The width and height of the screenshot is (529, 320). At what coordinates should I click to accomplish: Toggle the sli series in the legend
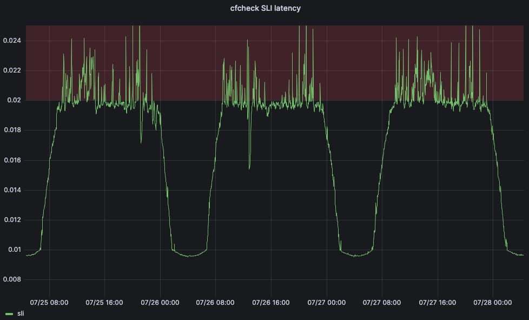[x=21, y=314]
